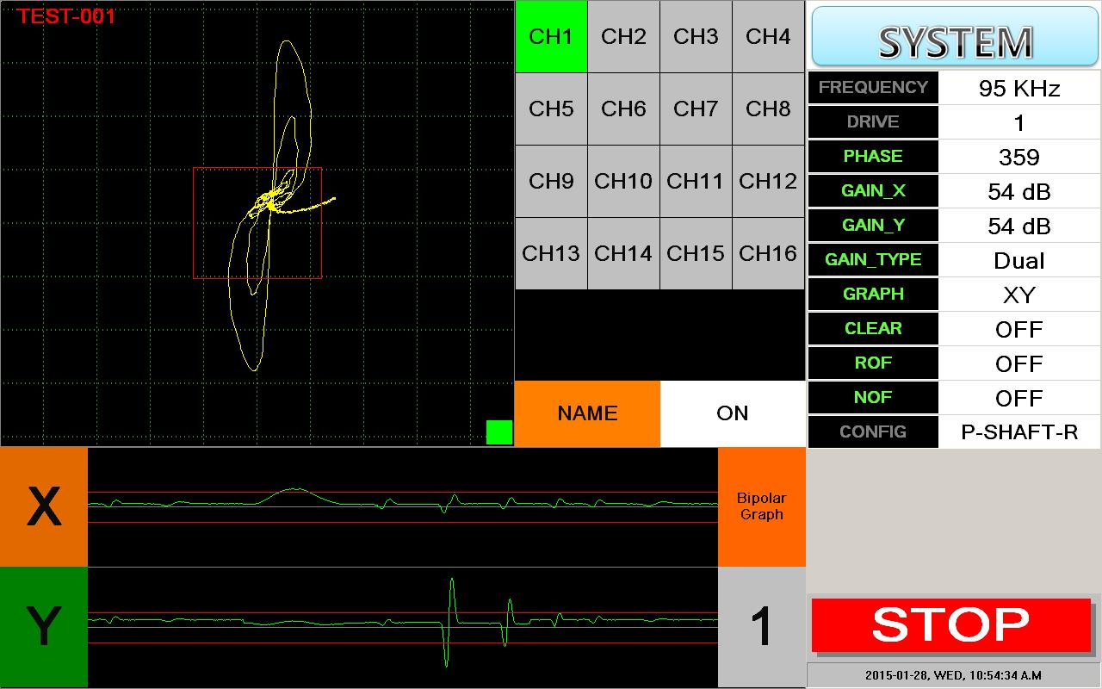Change the 95 KHz frequency value
The width and height of the screenshot is (1102, 689).
pyautogui.click(x=1019, y=88)
